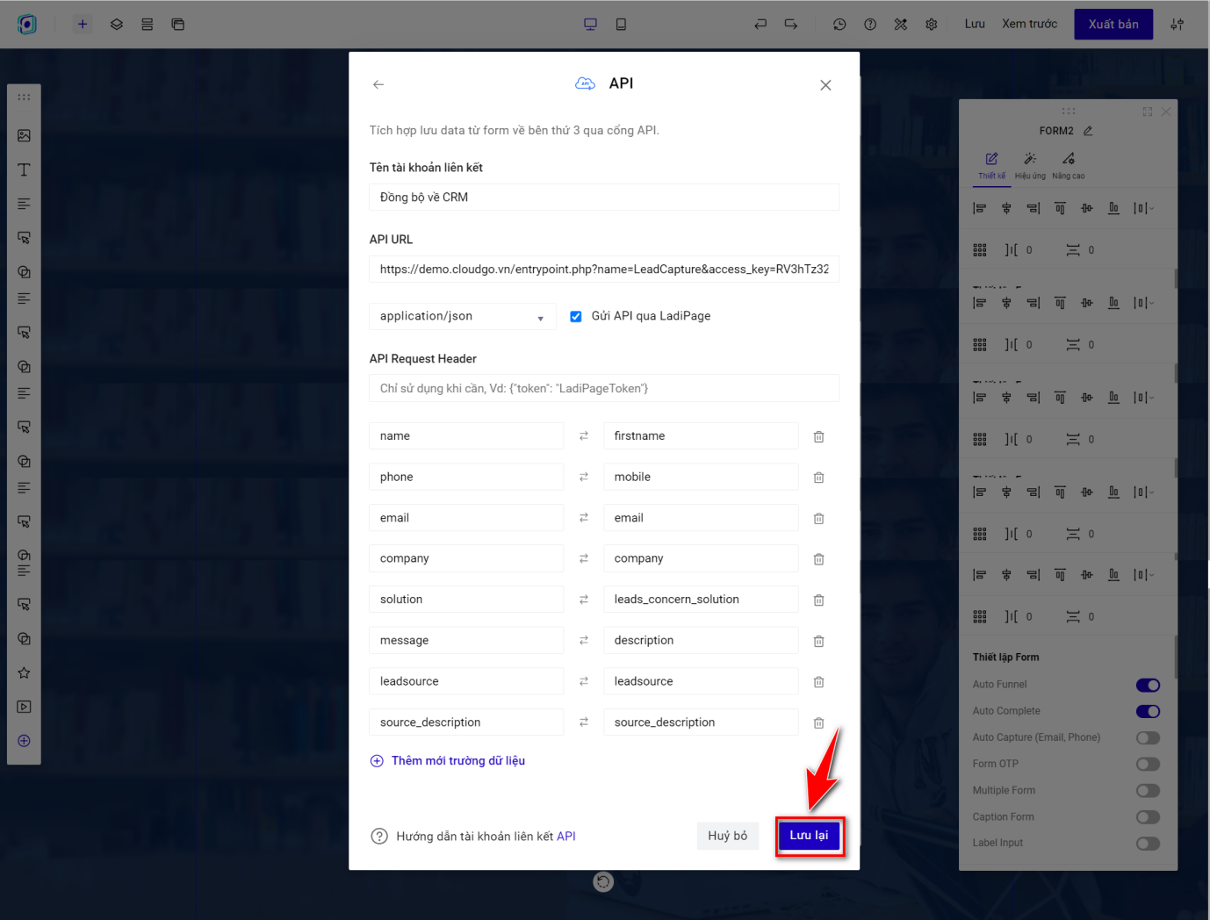
Task: Click the undo icon in top toolbar
Action: click(760, 25)
